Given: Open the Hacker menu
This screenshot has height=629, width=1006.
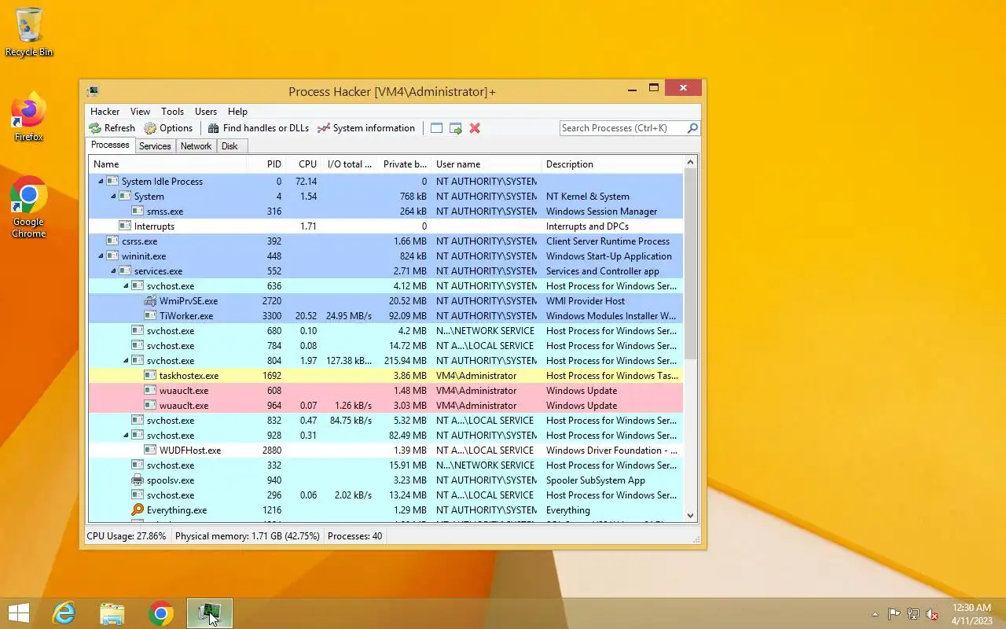Looking at the screenshot, I should click(x=105, y=112).
